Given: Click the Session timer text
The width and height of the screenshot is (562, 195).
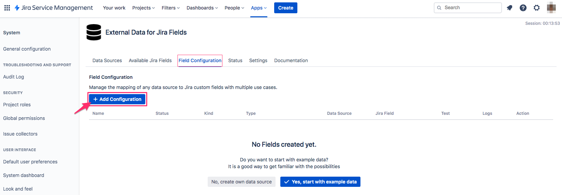Looking at the screenshot, I should (x=543, y=23).
